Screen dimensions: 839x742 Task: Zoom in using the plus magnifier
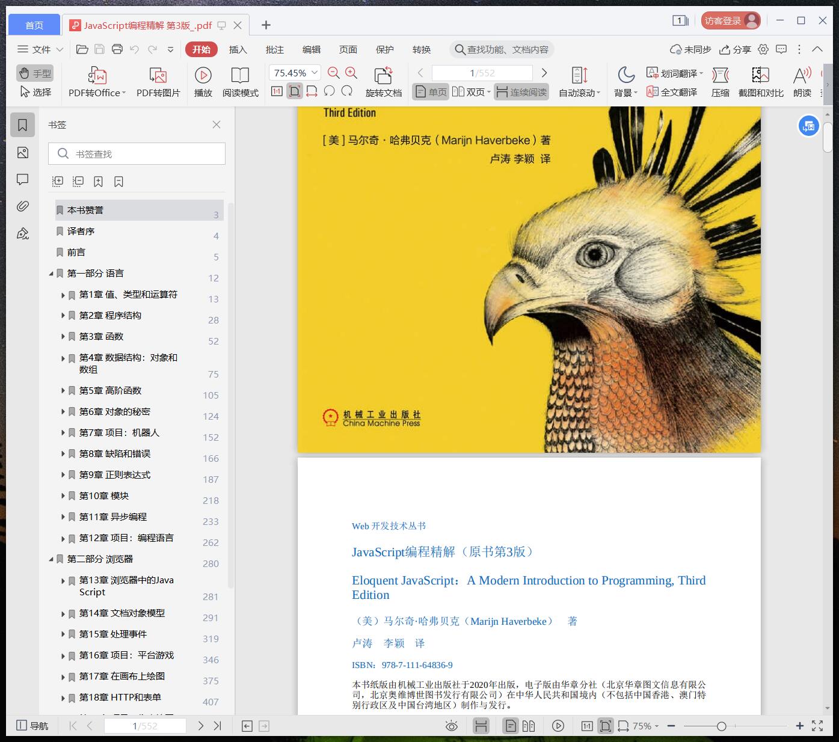tap(351, 73)
